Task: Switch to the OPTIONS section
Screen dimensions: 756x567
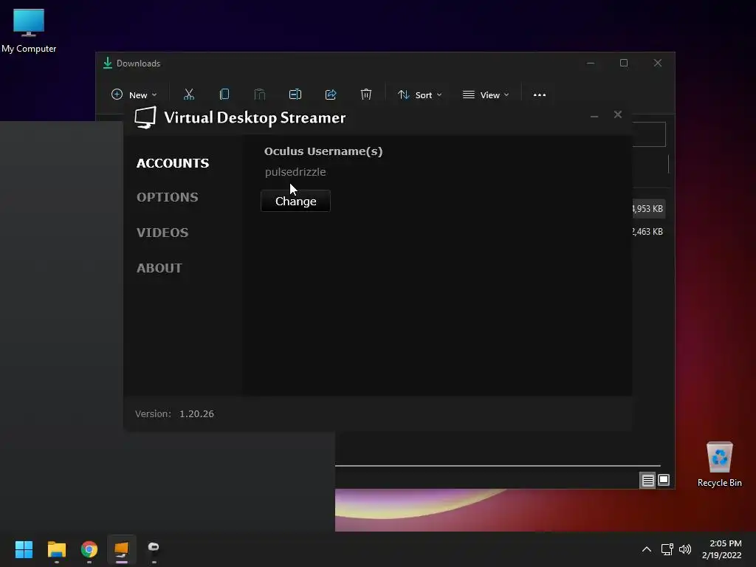Action: (x=168, y=197)
